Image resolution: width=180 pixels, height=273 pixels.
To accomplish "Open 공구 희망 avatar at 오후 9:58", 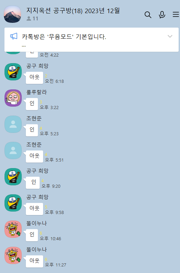I will tap(13, 203).
